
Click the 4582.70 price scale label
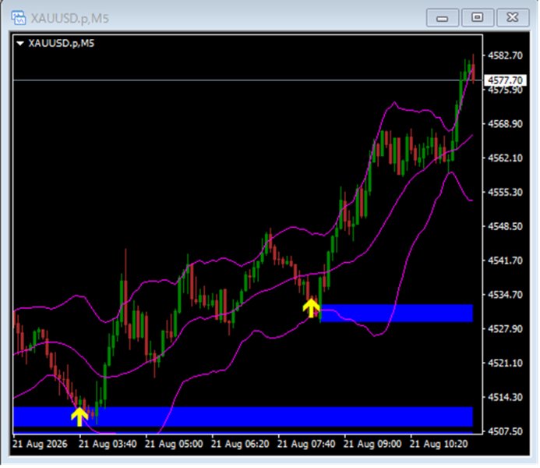(x=505, y=55)
